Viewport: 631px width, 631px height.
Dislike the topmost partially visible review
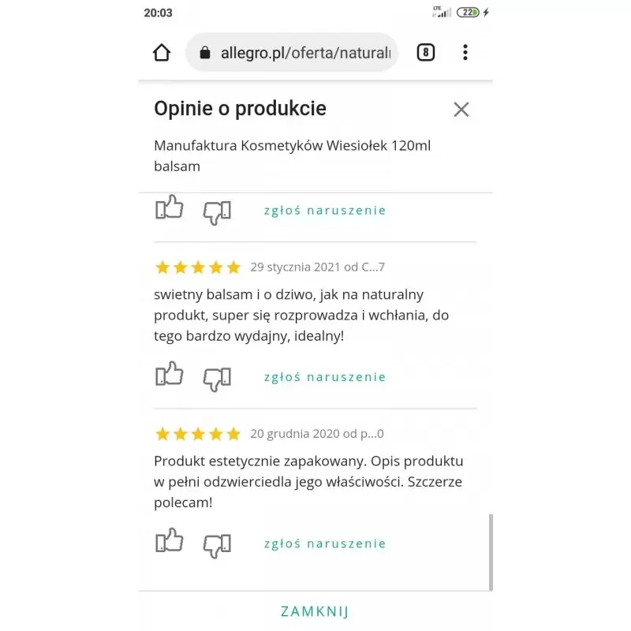217,211
